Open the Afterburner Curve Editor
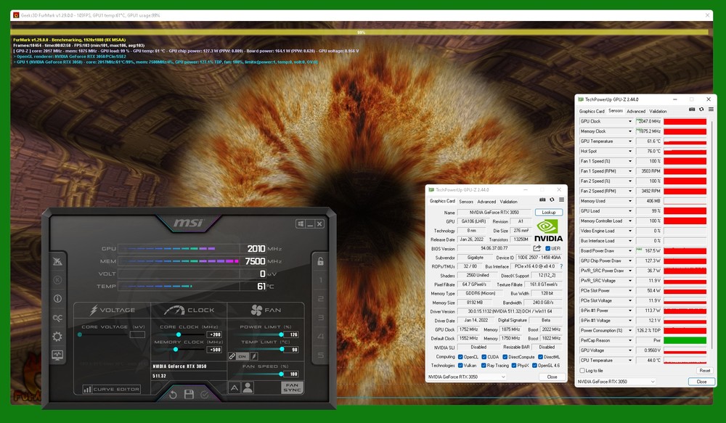Screen dimensions: 726x423 (x=111, y=389)
